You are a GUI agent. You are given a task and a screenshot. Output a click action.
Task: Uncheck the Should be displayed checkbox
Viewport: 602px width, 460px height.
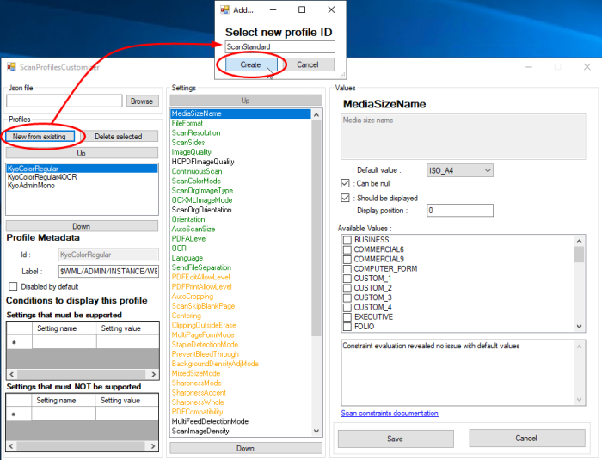click(346, 197)
